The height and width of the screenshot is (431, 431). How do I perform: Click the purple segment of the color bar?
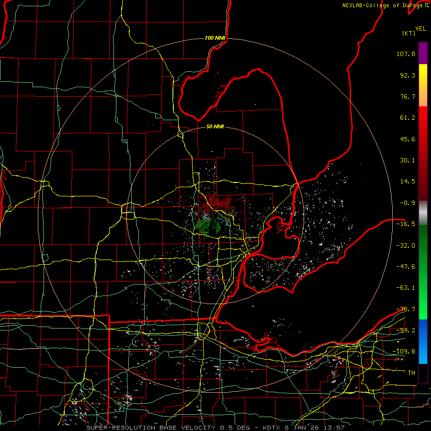(423, 53)
